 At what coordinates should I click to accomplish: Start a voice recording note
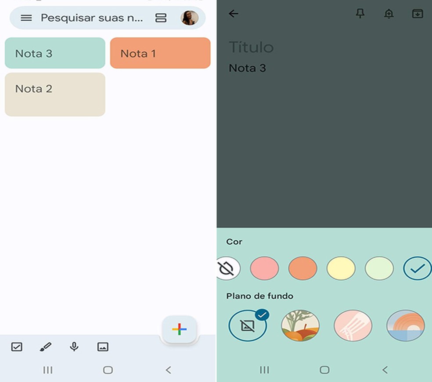[74, 347]
